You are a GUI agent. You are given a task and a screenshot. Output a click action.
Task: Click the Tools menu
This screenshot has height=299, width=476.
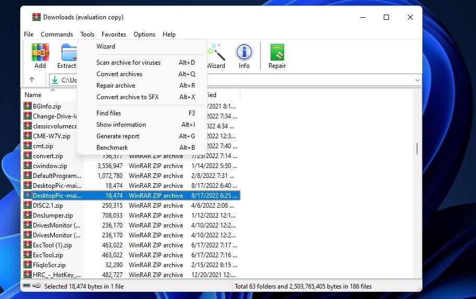pyautogui.click(x=87, y=34)
